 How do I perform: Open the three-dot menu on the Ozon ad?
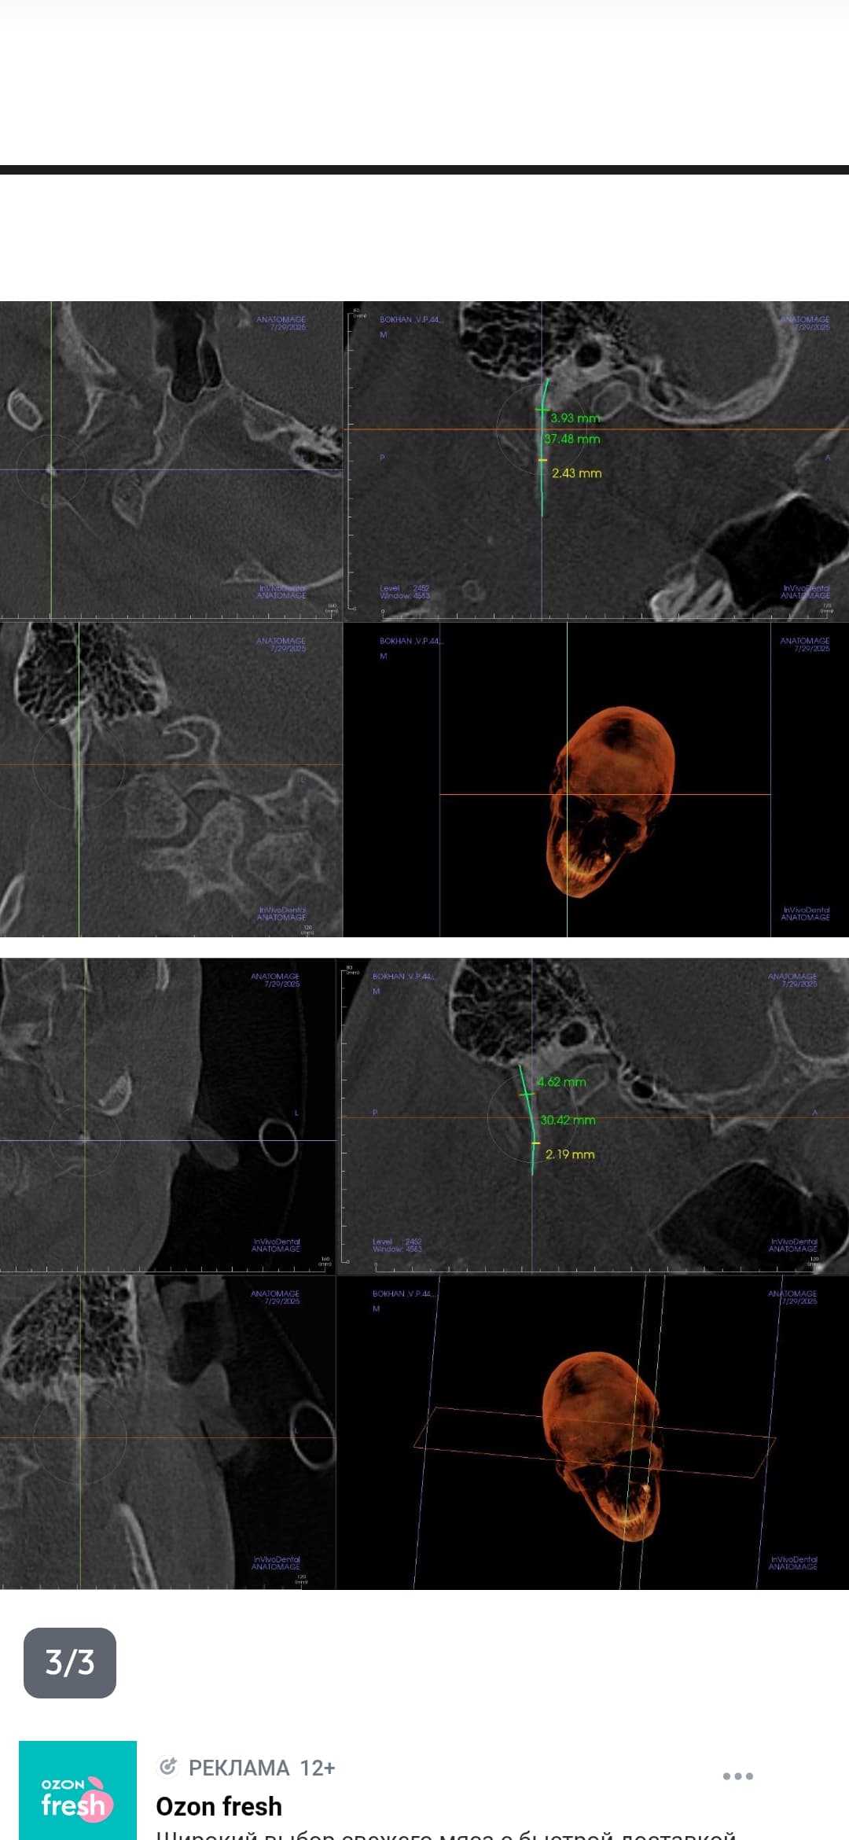pos(737,1776)
